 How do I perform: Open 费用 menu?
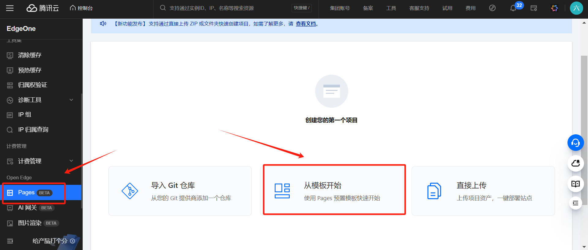(x=470, y=8)
